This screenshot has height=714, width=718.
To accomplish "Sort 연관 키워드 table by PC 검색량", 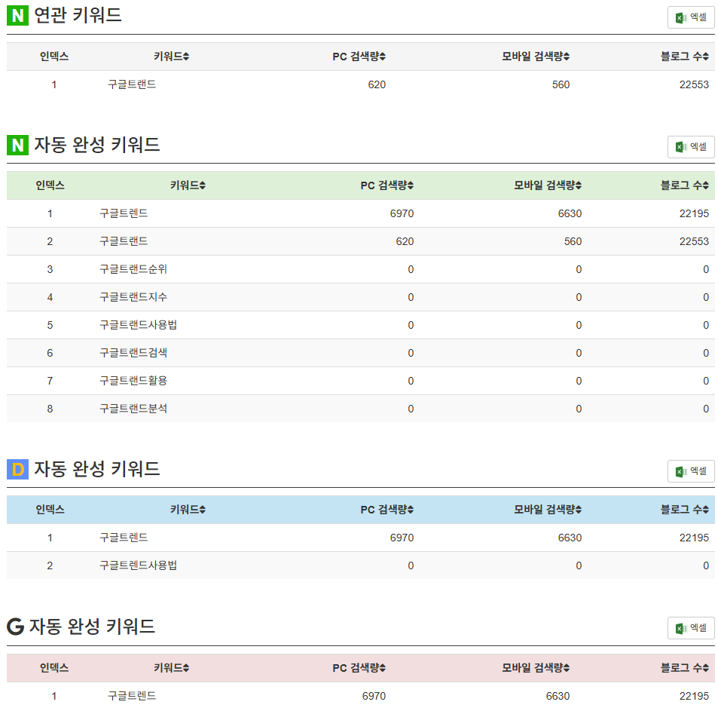I will coord(359,57).
